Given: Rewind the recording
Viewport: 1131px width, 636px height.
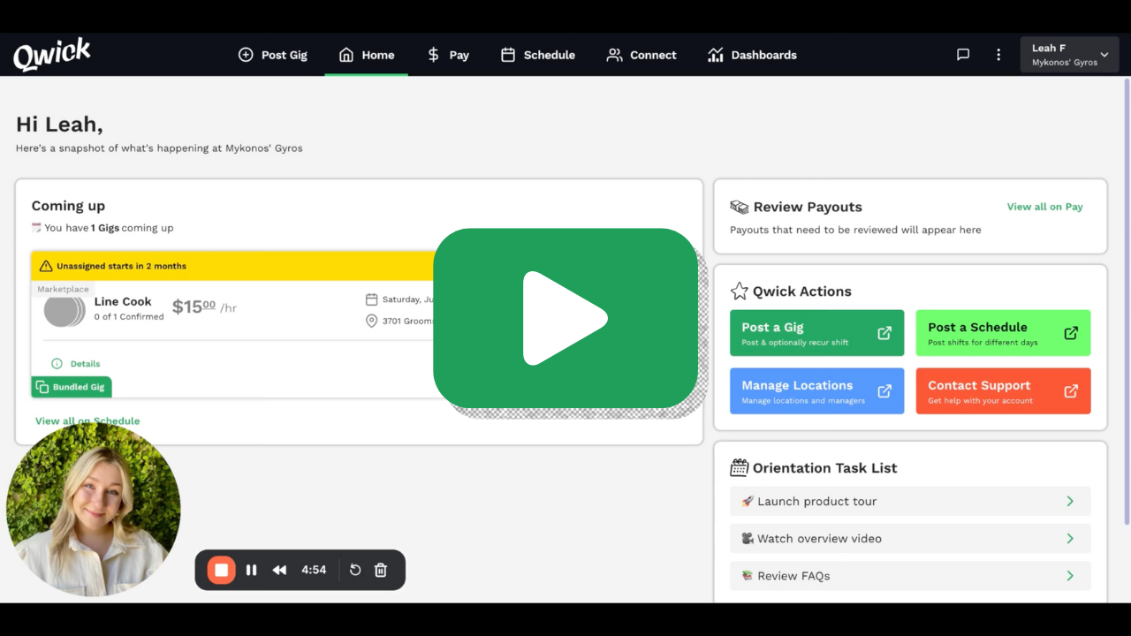Looking at the screenshot, I should [279, 570].
